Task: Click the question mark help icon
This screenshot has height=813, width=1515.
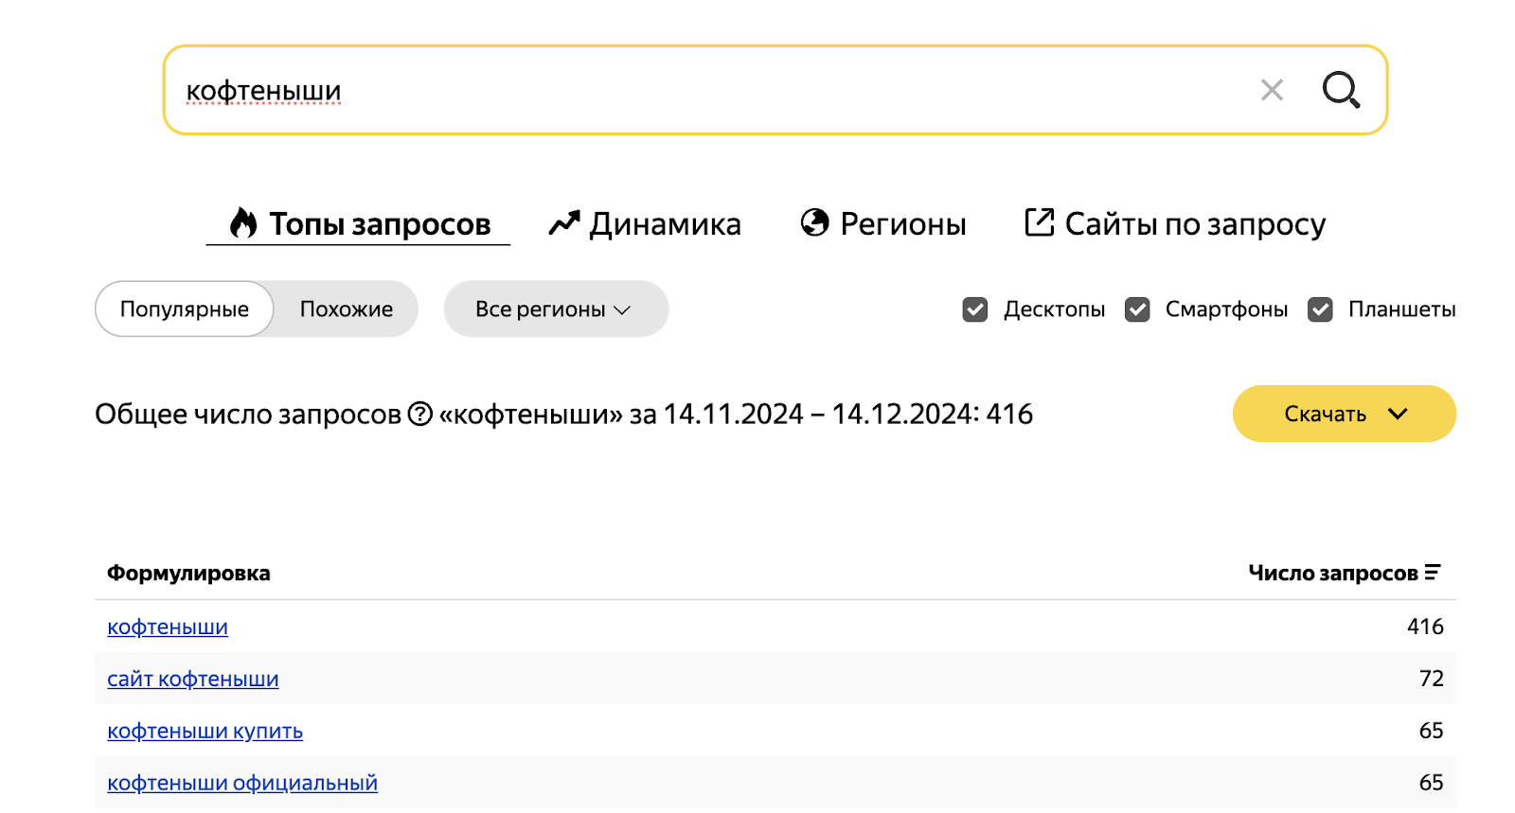Action: [419, 414]
